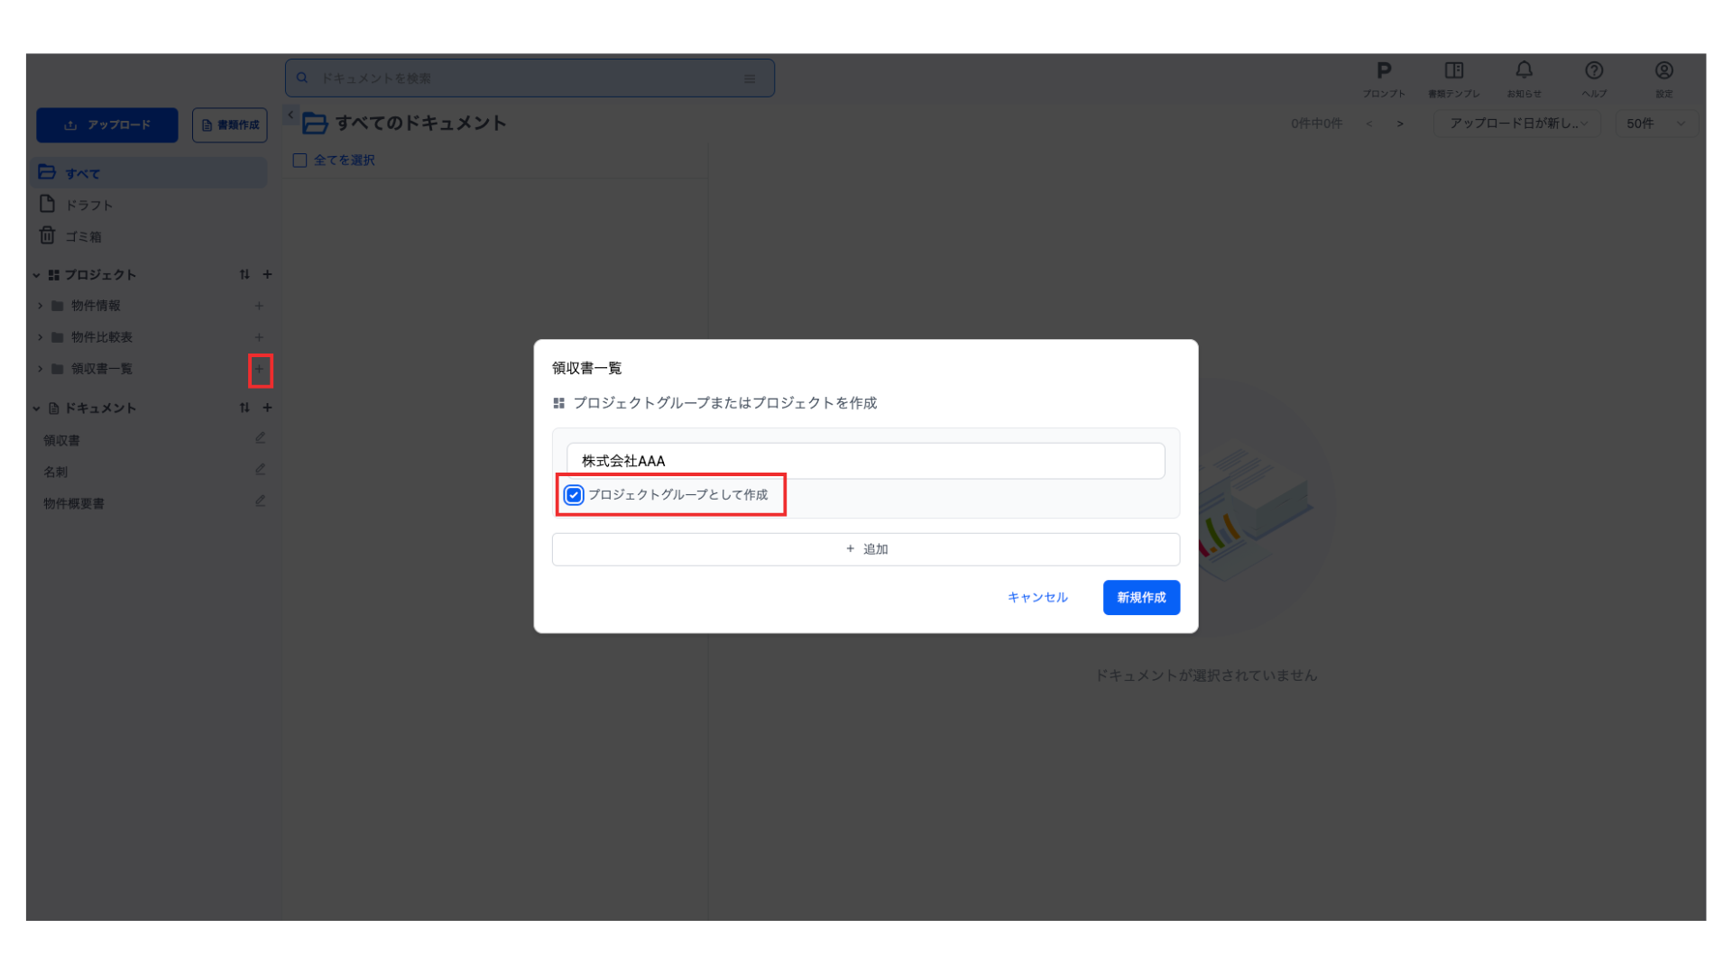Viewport: 1732px width, 974px height.
Task: Select ドラフト in the sidebar
Action: (88, 206)
